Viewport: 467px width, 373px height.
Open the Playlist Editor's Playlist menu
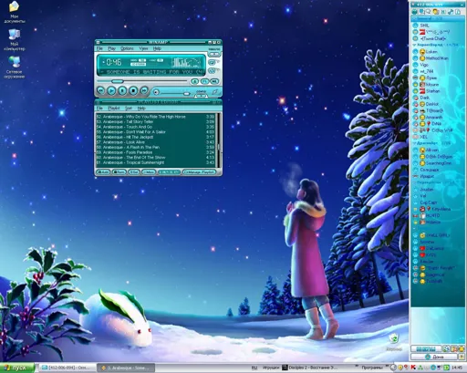point(114,109)
